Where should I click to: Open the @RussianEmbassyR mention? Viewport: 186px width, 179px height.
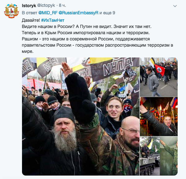pos(78,13)
